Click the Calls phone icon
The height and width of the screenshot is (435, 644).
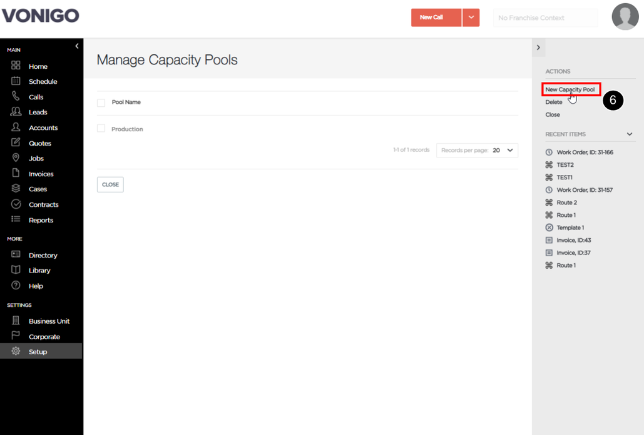[16, 96]
